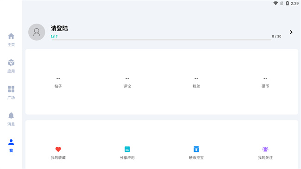View 硬币 coins count
This screenshot has width=301, height=169.
click(265, 82)
